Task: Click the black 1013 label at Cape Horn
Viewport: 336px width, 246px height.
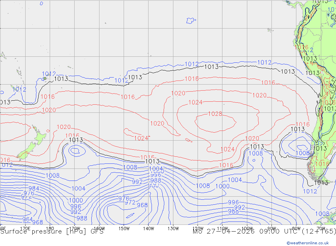Action: pyautogui.click(x=321, y=183)
